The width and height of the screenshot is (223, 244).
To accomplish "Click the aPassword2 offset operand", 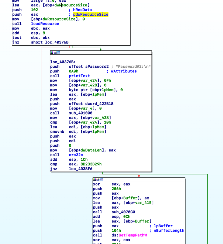I will 97,67.
